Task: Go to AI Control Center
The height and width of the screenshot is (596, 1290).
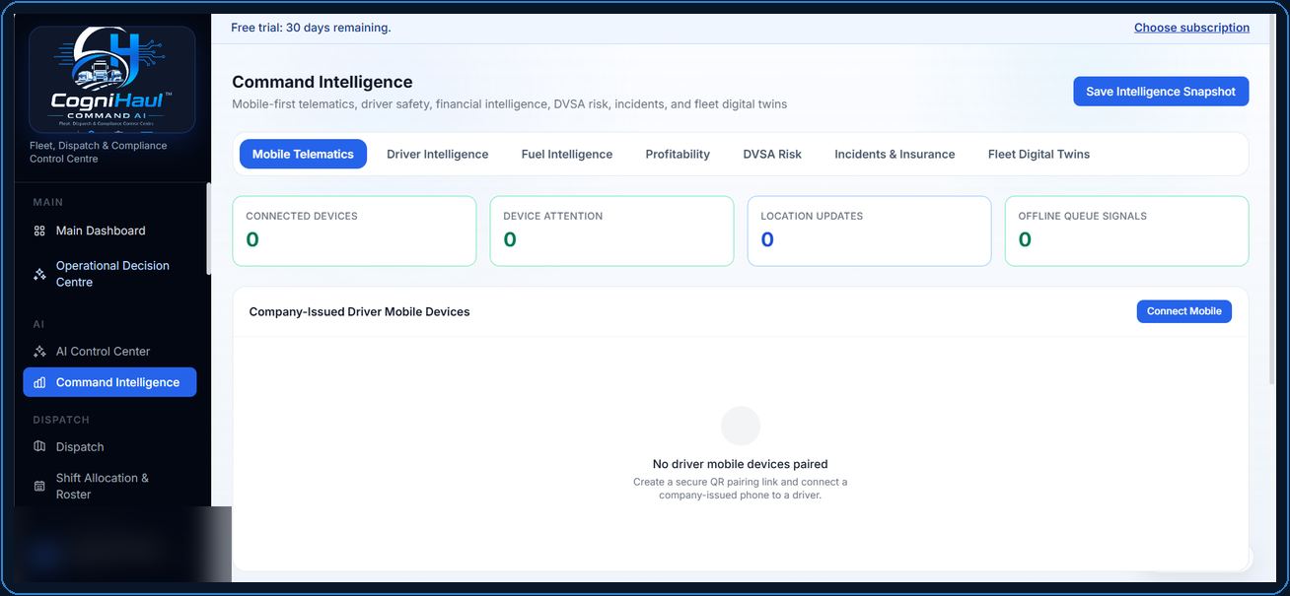Action: tap(109, 352)
